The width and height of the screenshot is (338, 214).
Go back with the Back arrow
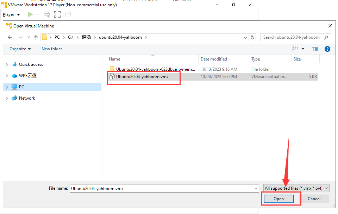click(x=10, y=37)
